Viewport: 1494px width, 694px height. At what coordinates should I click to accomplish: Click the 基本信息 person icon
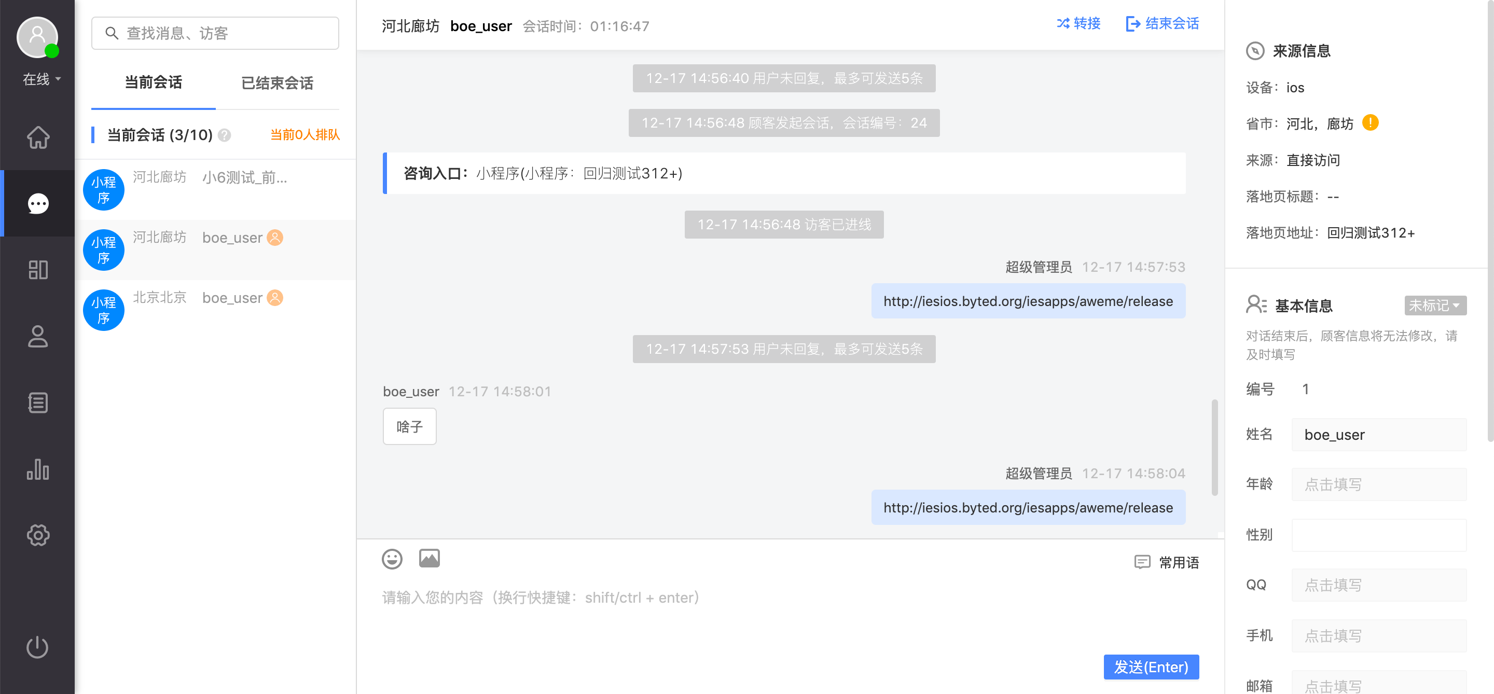(1256, 305)
